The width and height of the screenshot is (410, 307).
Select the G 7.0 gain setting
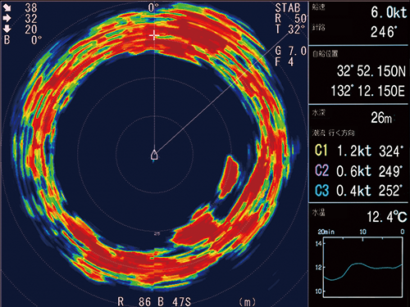(x=291, y=51)
